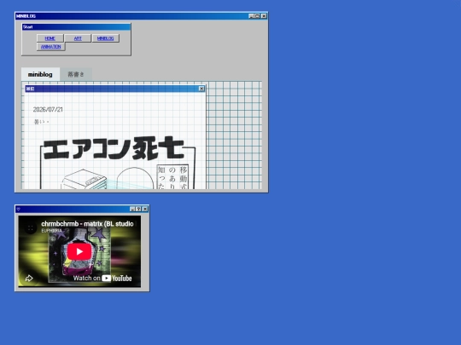Switch to the miniblog tab

(x=40, y=74)
